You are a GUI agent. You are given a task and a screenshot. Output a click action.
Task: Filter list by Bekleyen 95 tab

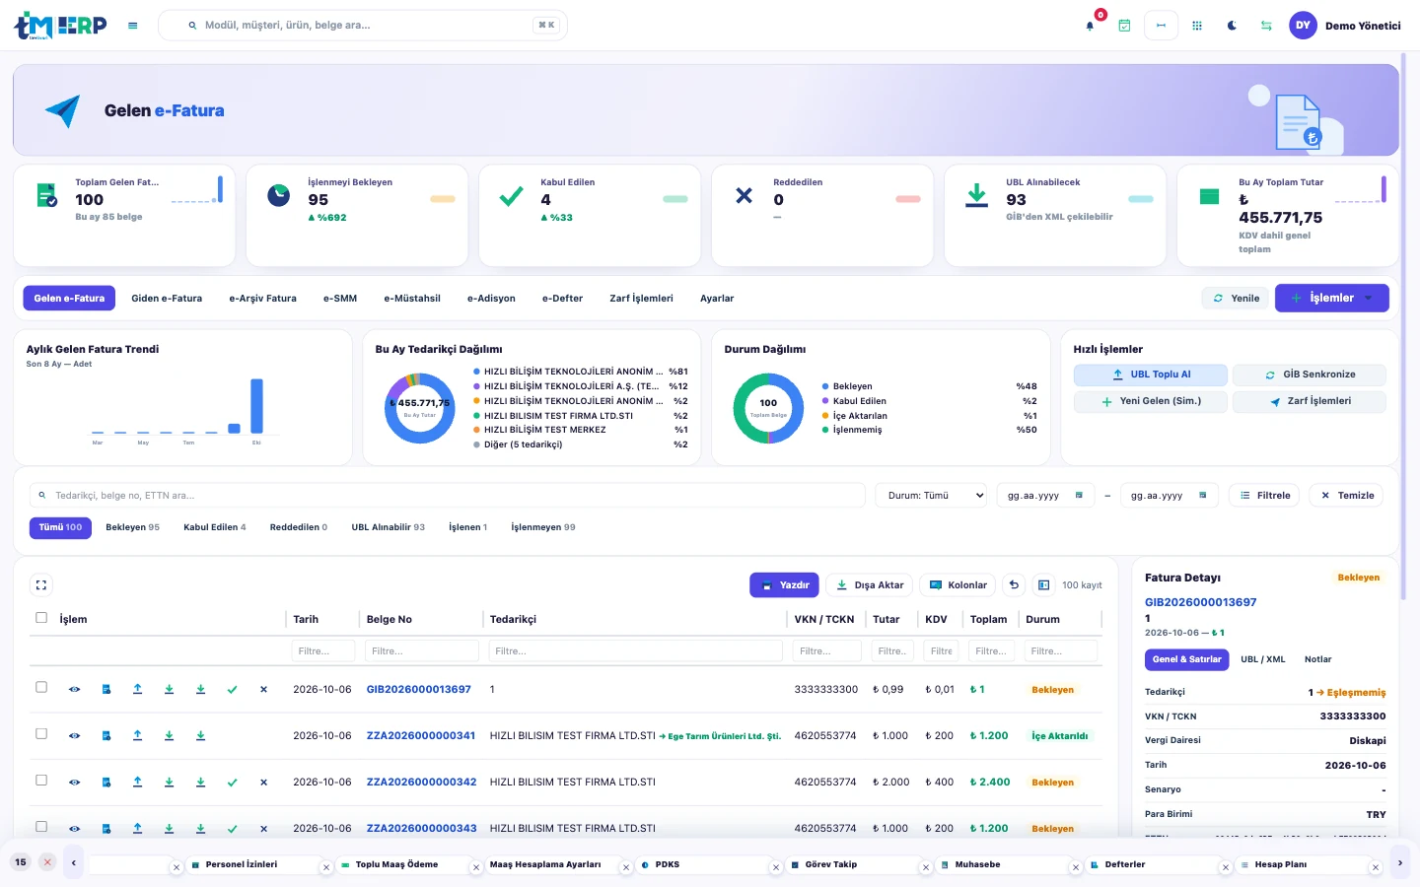(x=132, y=527)
